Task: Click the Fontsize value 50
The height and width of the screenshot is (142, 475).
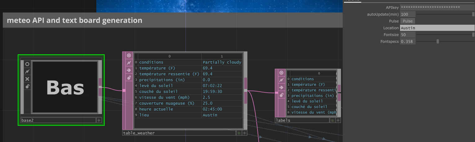Action: tap(408, 35)
